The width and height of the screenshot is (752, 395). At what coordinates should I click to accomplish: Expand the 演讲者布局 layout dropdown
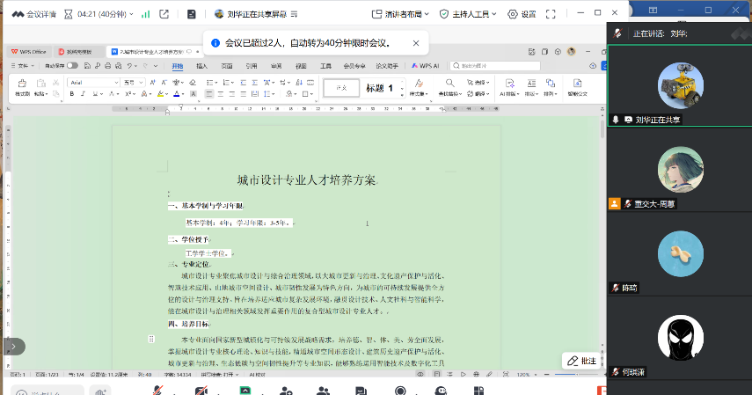(429, 14)
